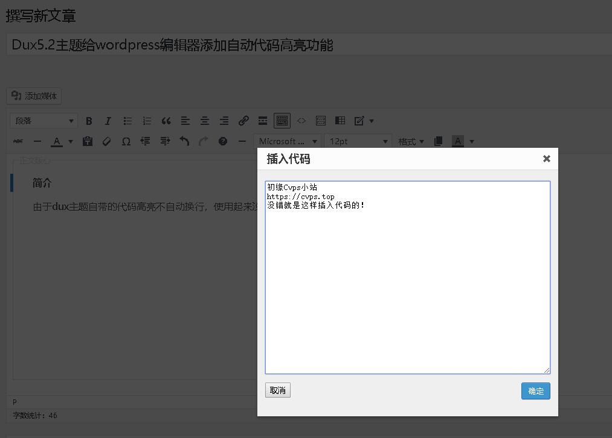Toggle the toolbar keyboard icon
612x438 pixels.
click(x=282, y=121)
